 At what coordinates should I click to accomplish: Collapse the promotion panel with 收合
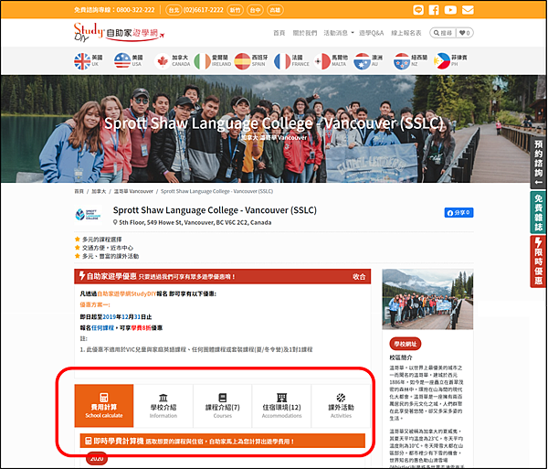click(359, 277)
